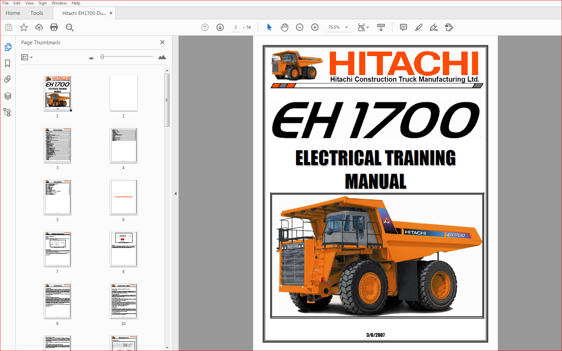The width and height of the screenshot is (562, 351).
Task: Select page 1 thumbnail
Action: [x=57, y=93]
